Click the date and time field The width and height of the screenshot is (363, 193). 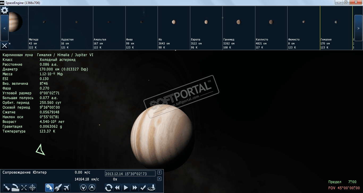(x=130, y=173)
